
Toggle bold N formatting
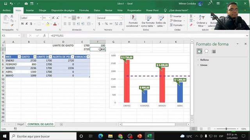[x=22, y=24]
